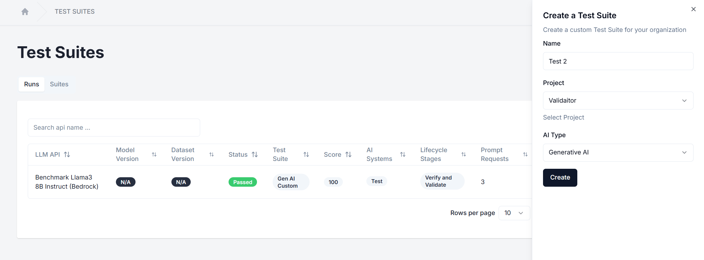Click the search api name field

click(x=114, y=127)
